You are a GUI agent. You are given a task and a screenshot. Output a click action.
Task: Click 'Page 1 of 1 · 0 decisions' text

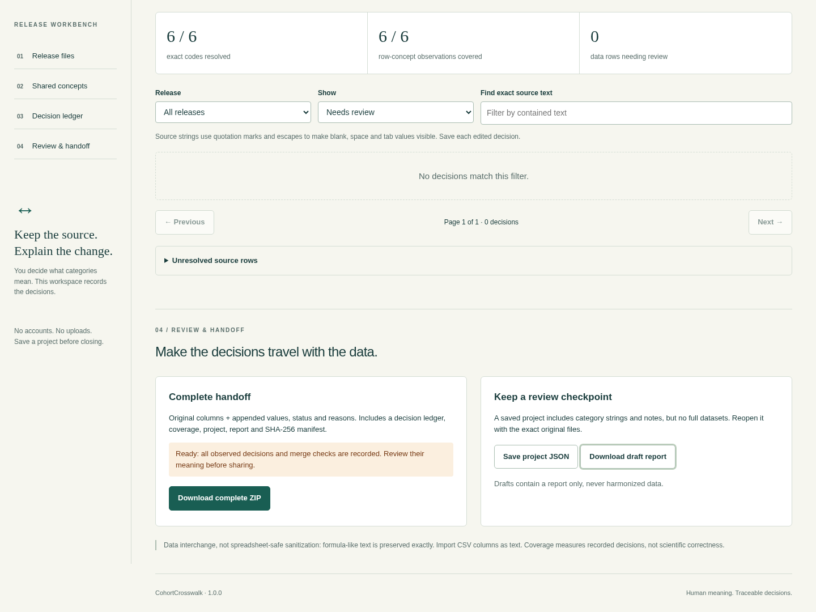click(x=481, y=222)
